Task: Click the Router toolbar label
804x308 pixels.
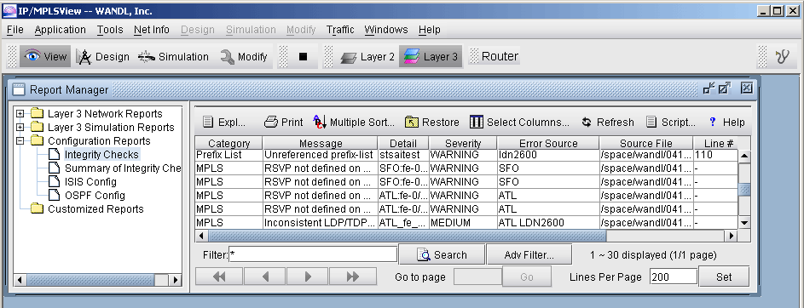Action: click(x=500, y=56)
